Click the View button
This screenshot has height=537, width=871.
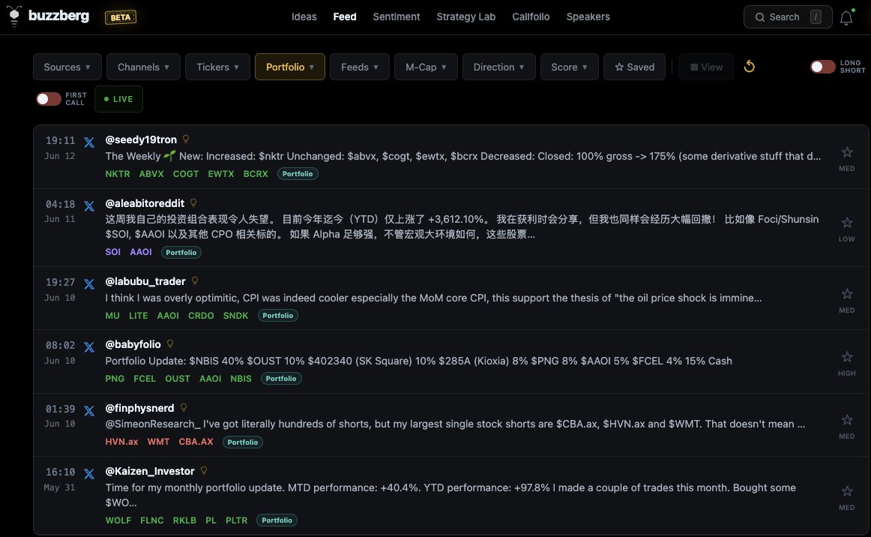[706, 67]
